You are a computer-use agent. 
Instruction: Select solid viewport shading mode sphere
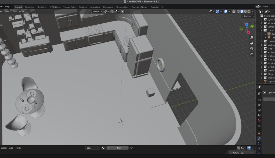click(x=242, y=12)
